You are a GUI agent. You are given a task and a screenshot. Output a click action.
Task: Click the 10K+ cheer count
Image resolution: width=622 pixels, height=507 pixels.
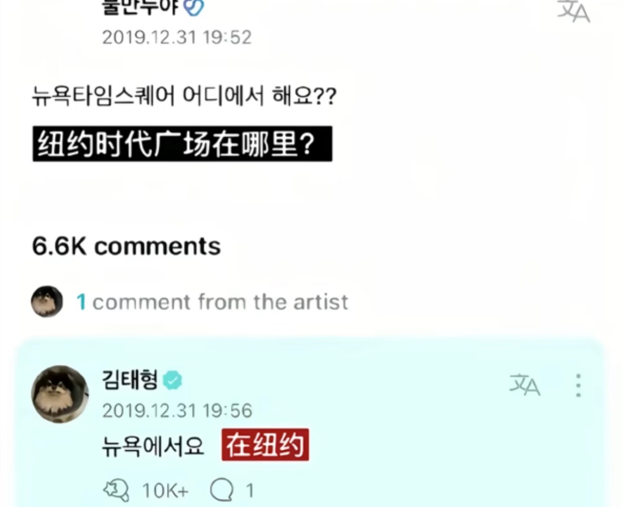pyautogui.click(x=165, y=491)
